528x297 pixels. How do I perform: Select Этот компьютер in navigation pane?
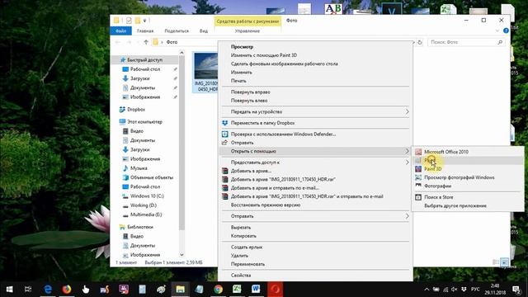[x=144, y=122]
